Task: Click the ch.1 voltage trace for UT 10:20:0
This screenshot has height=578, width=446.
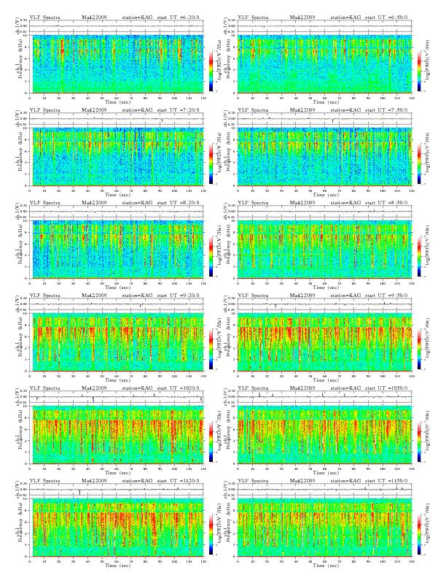Action: [117, 397]
